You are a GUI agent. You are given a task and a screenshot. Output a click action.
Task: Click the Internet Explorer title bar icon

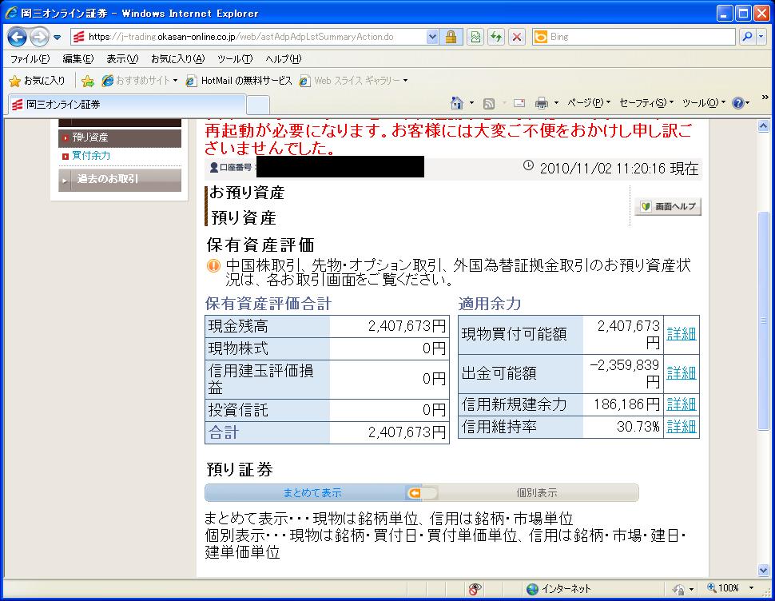pos(11,13)
